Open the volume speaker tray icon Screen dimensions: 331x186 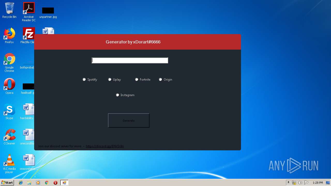300,183
